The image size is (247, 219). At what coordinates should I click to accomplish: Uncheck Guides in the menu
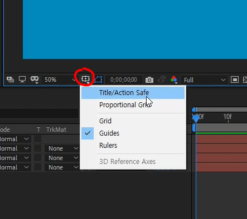133,133
